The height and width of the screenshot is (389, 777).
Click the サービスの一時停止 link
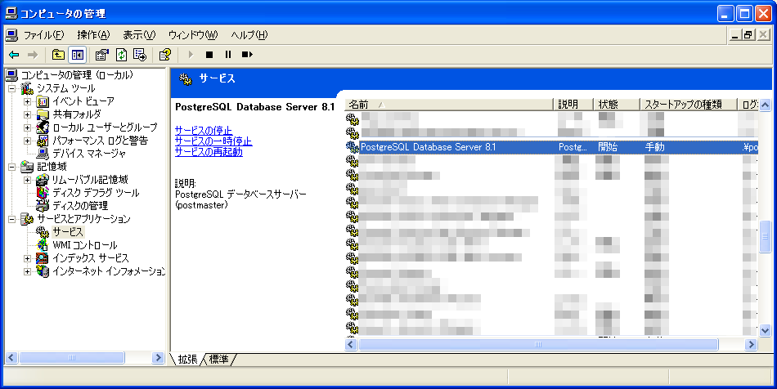pos(213,141)
